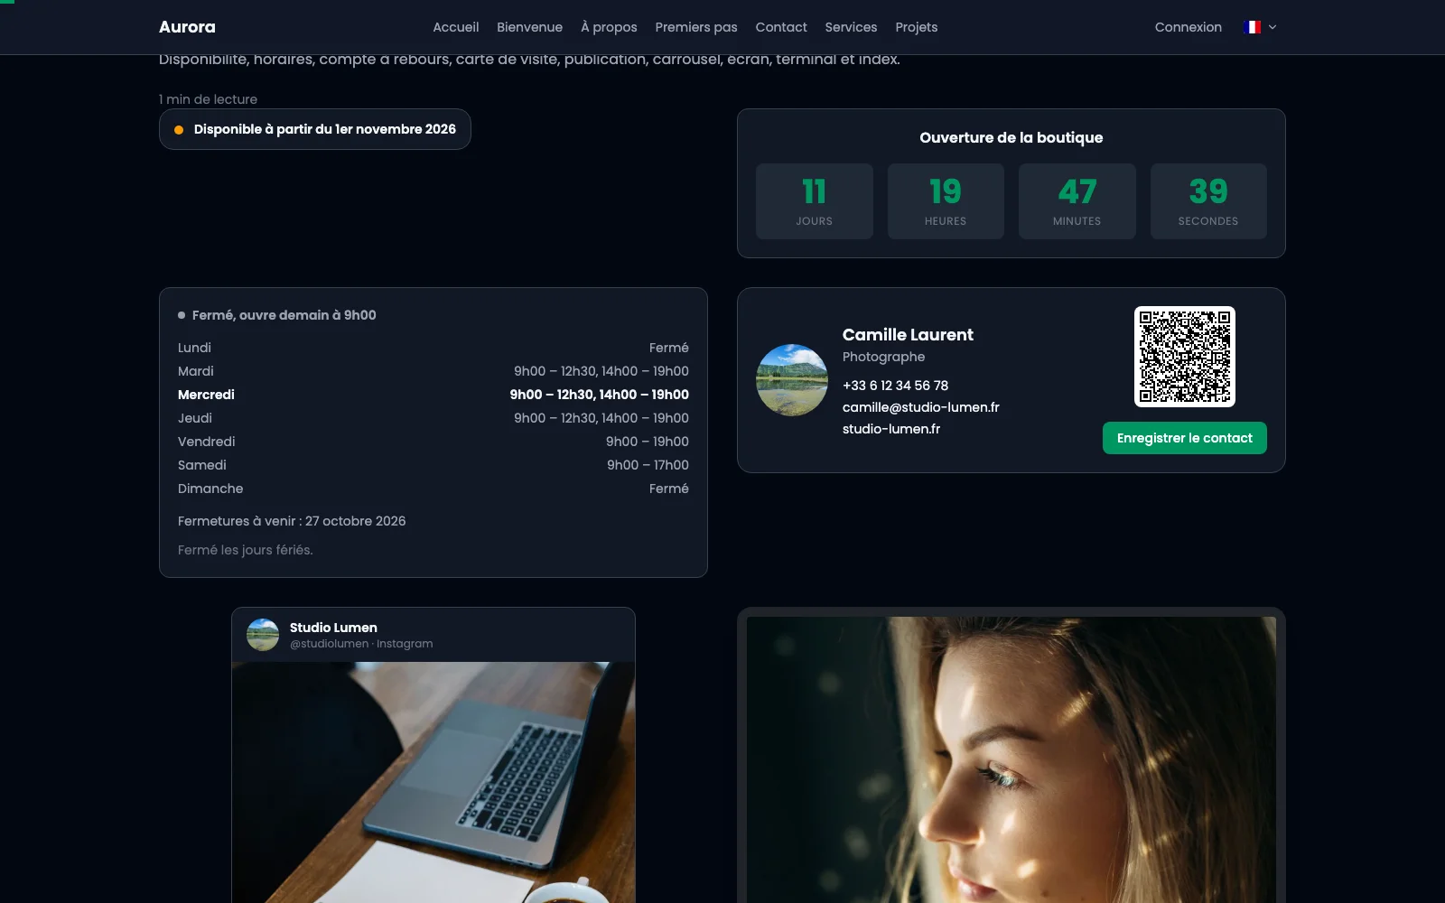
Task: Click the Connexion link
Action: (x=1188, y=27)
